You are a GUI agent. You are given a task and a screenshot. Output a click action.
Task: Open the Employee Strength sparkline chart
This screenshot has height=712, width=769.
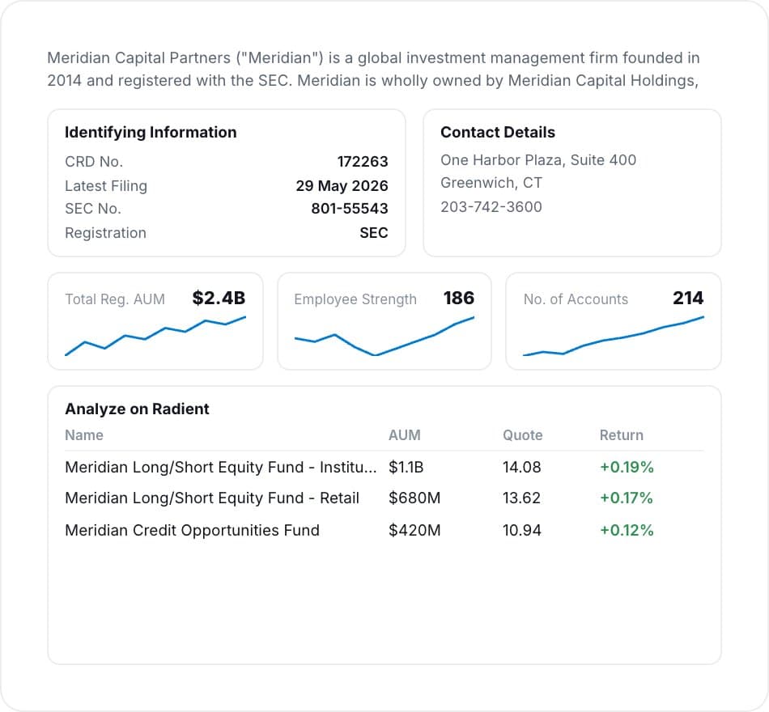[384, 336]
